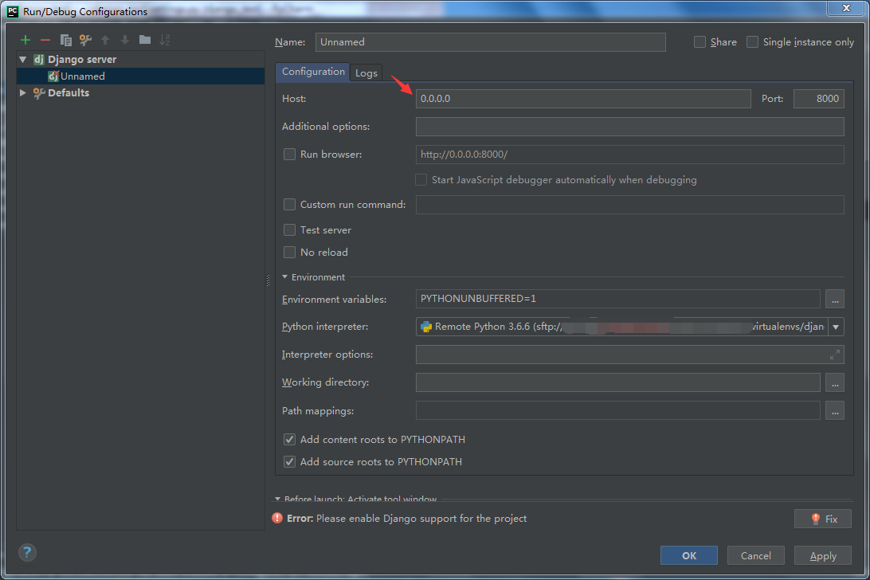Click the Run browser URL field
The image size is (870, 580).
(x=629, y=155)
